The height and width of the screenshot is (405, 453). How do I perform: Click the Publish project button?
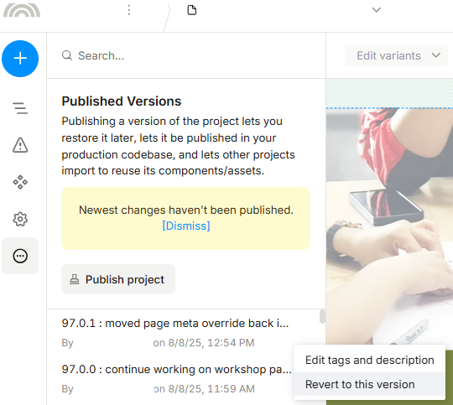[x=118, y=279]
